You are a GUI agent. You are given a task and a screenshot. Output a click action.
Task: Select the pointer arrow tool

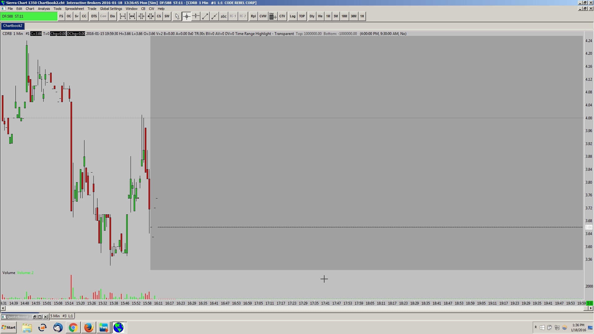point(177,16)
